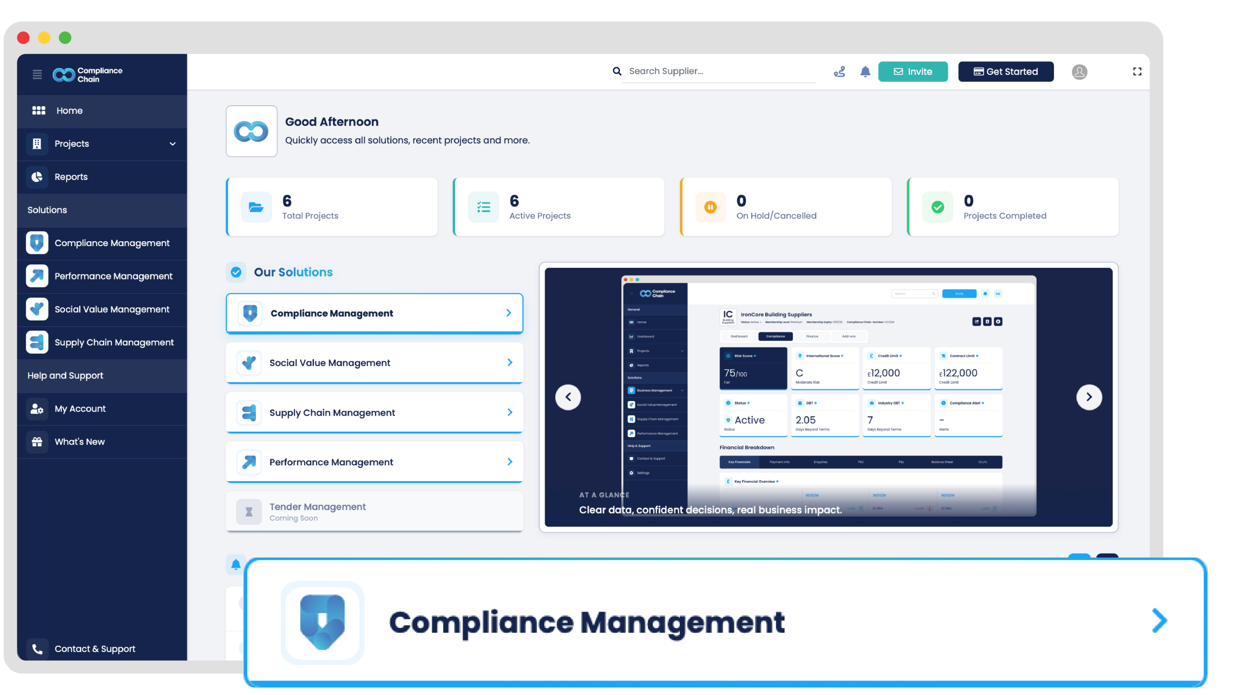Click the Reports pie chart icon
The image size is (1236, 695).
coord(37,177)
